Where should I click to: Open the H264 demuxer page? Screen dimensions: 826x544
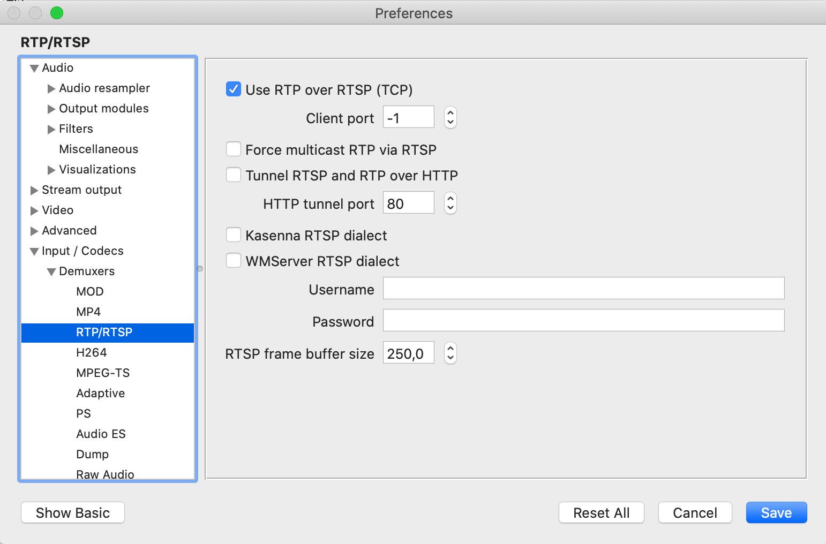(x=92, y=352)
